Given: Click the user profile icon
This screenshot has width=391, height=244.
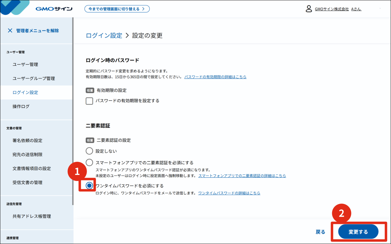Looking at the screenshot, I should tap(309, 9).
